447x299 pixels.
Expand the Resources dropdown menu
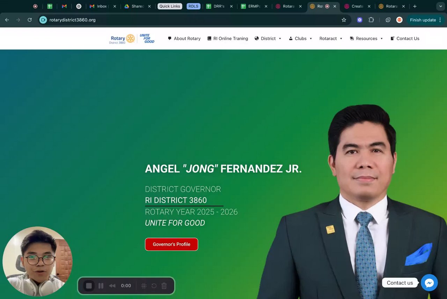click(x=366, y=38)
